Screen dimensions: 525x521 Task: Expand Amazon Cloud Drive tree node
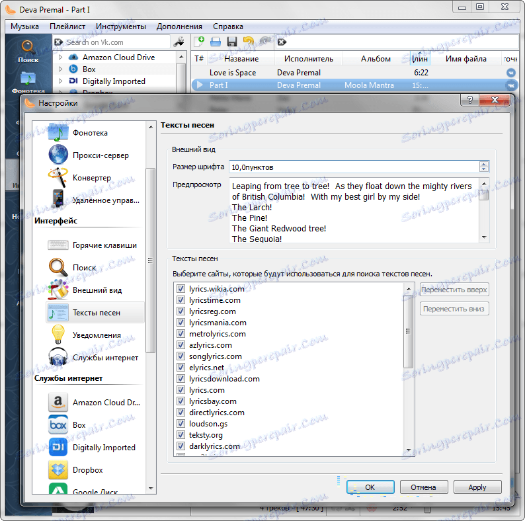[x=60, y=58]
